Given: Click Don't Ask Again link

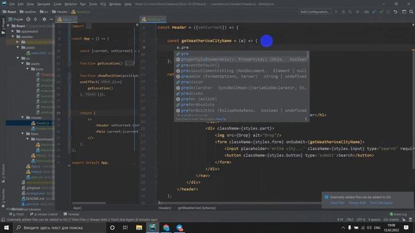Looking at the screenshot, I should tap(381, 203).
